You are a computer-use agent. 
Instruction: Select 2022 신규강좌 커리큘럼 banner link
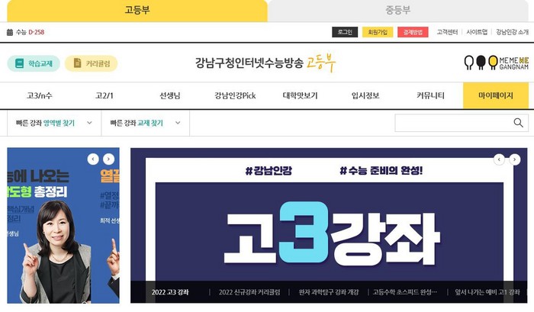tap(249, 292)
